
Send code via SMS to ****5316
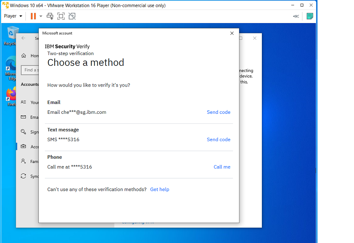pyautogui.click(x=218, y=139)
